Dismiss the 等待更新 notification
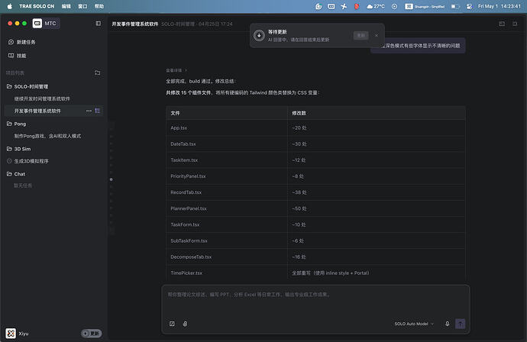This screenshot has height=342, width=527. point(377,36)
